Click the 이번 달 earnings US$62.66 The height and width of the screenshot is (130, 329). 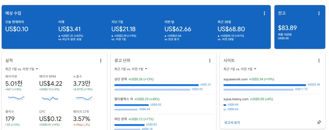pos(178,29)
